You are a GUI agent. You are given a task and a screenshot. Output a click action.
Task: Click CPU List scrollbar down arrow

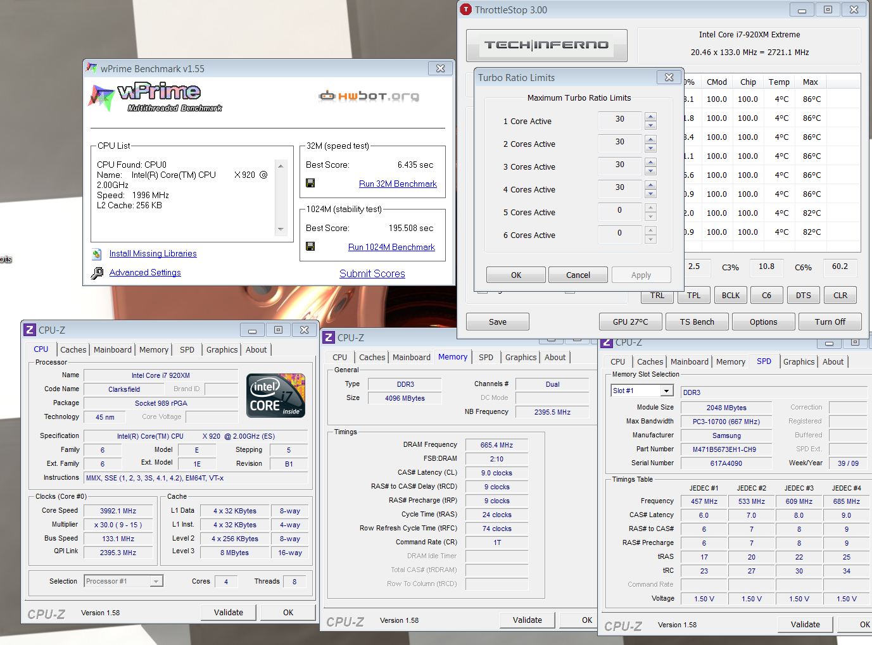coord(281,229)
